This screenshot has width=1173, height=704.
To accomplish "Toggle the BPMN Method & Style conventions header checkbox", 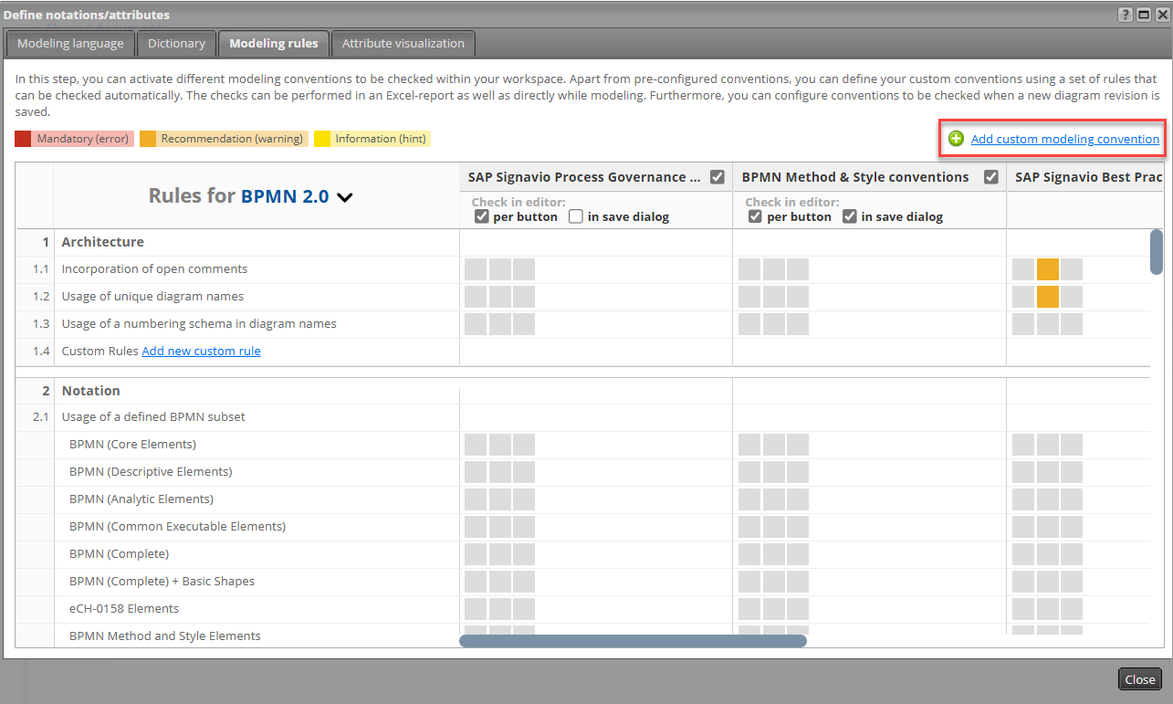I will (991, 177).
